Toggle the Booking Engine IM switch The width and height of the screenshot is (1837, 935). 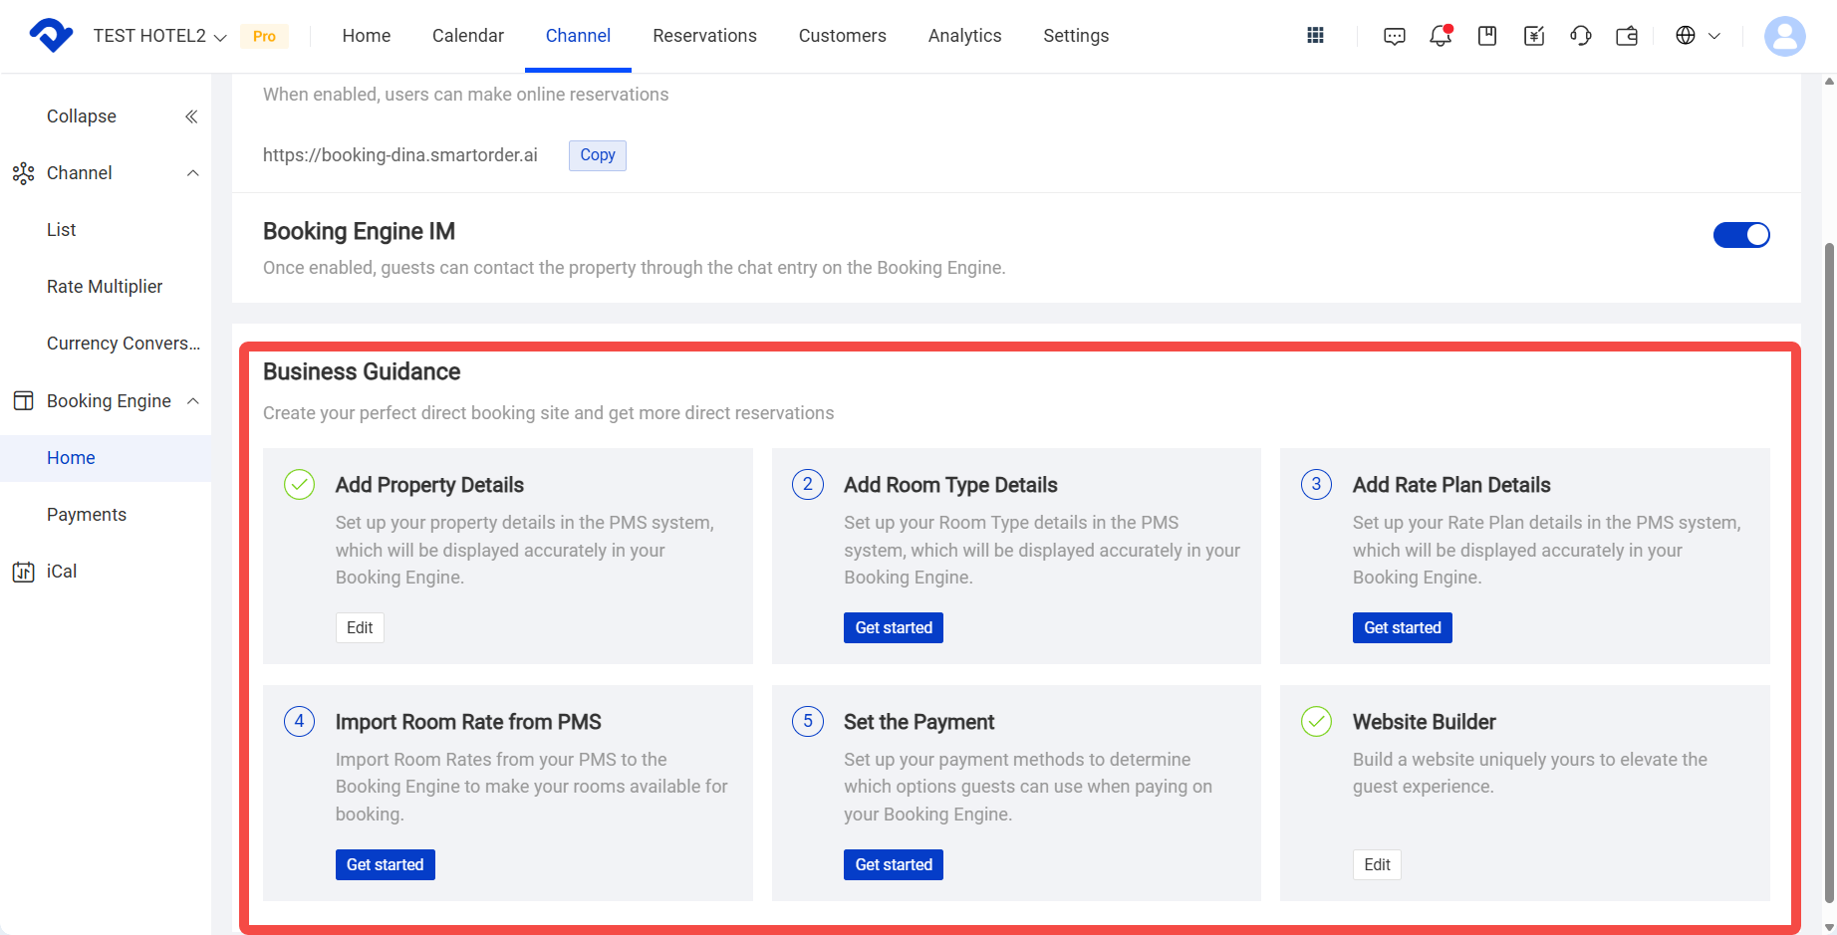point(1741,235)
